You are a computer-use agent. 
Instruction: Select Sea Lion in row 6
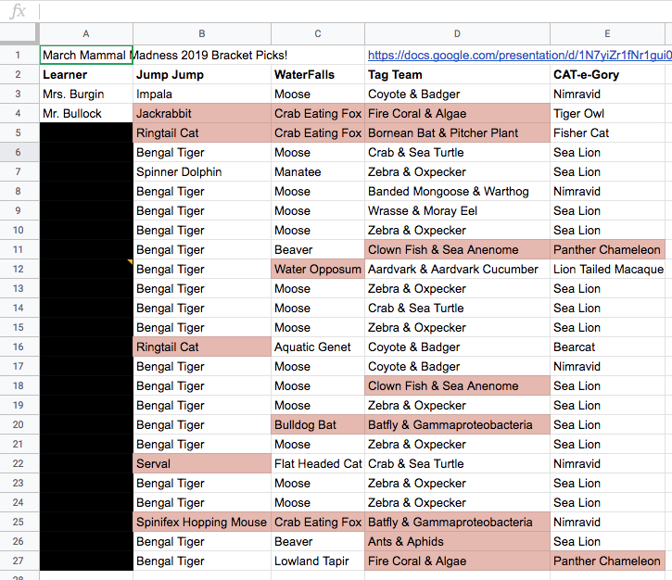coord(607,153)
